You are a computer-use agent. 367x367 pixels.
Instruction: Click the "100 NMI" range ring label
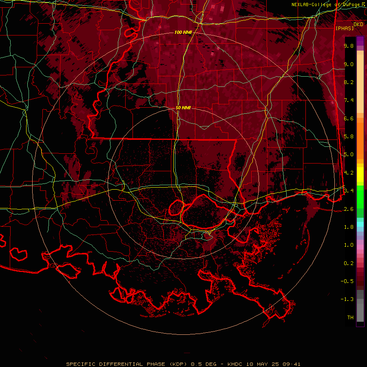point(183,32)
